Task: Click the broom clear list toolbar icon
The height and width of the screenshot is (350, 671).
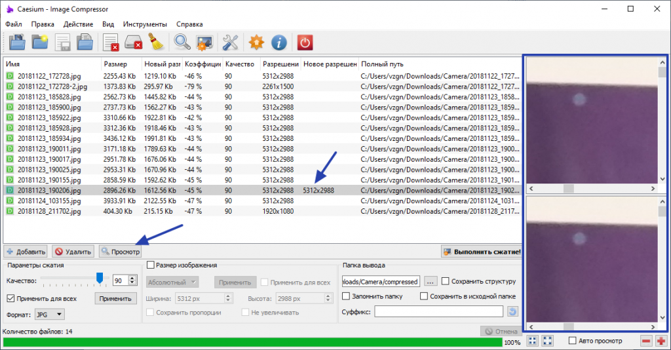Action: point(156,43)
